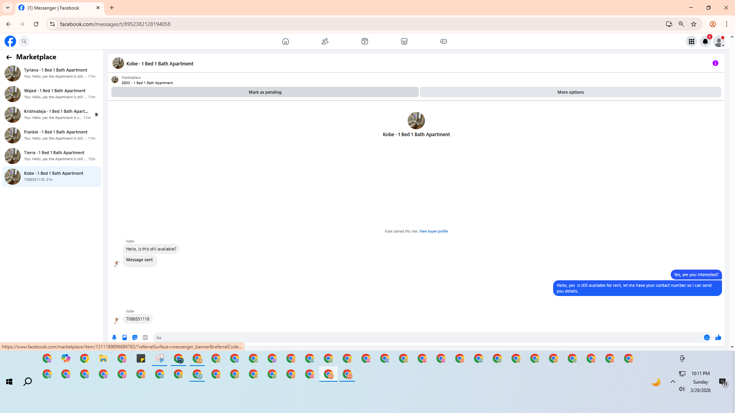Open the volume speaker icon
This screenshot has width=735, height=413.
[x=682, y=389]
